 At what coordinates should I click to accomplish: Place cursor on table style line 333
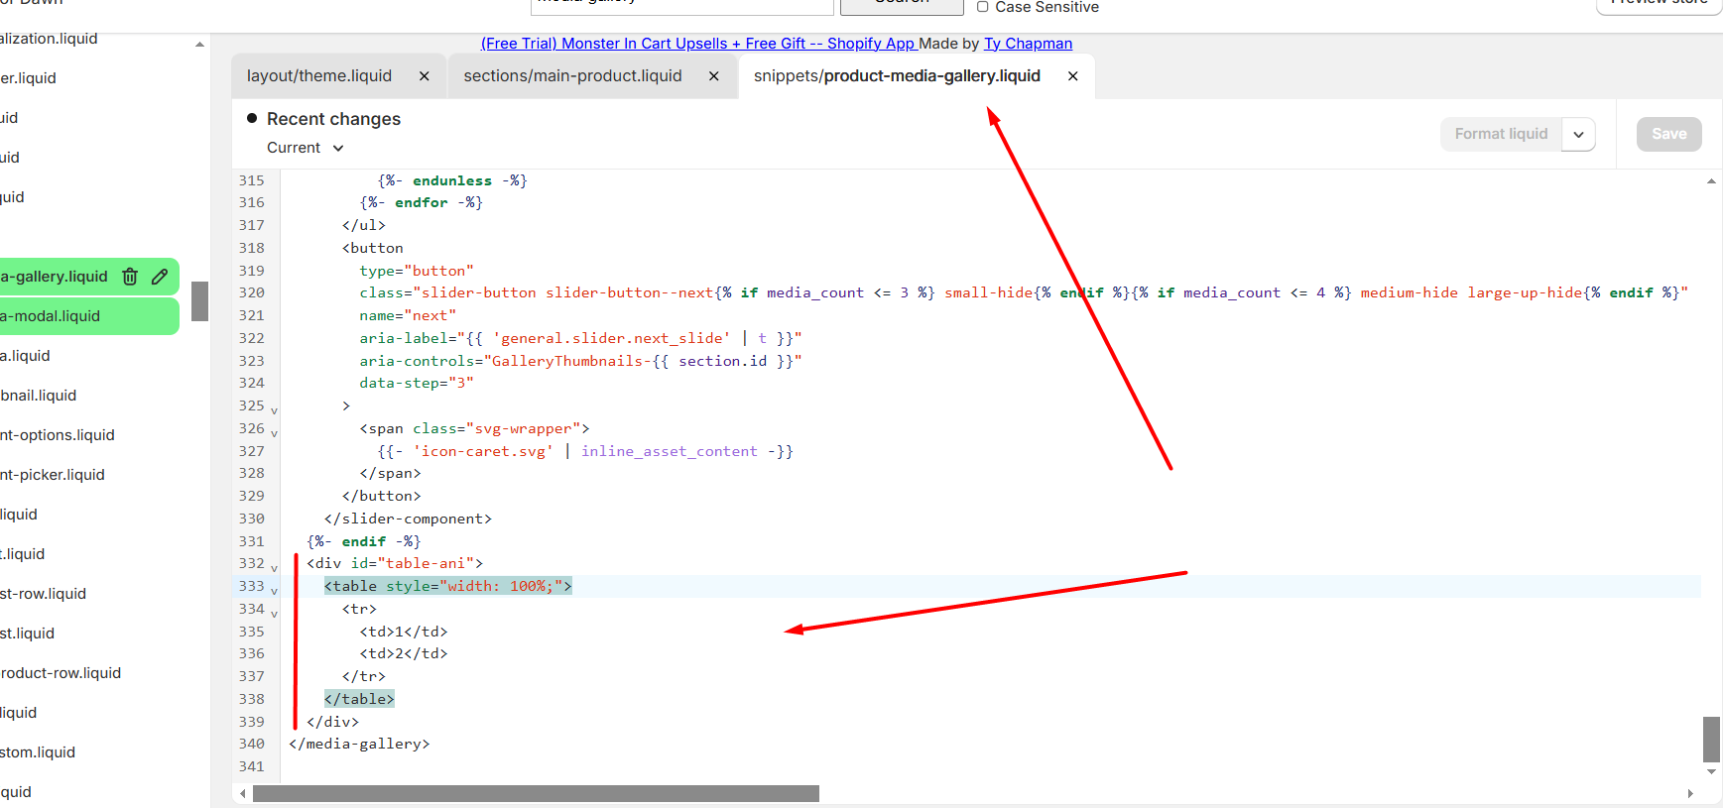click(448, 586)
